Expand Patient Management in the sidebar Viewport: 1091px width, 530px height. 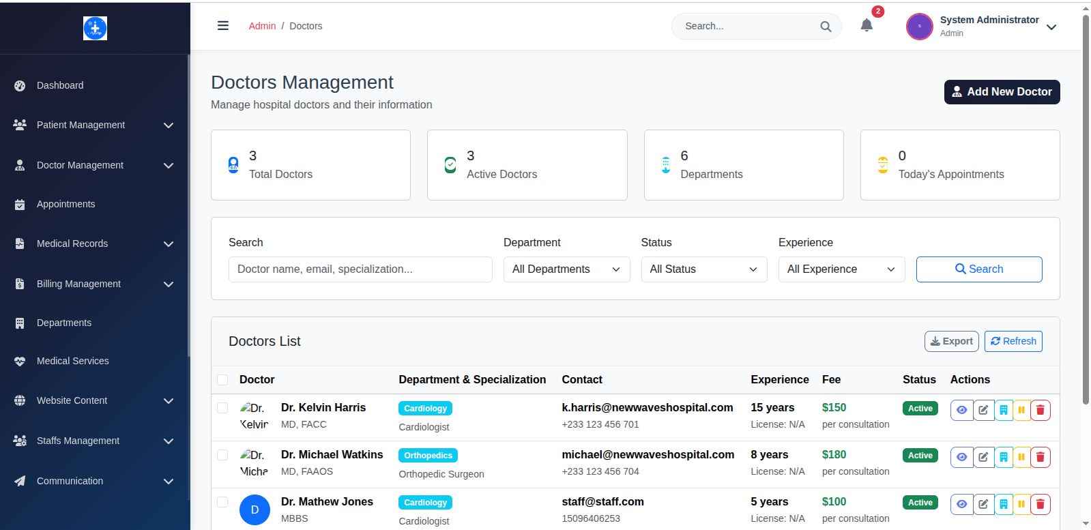tap(93, 125)
